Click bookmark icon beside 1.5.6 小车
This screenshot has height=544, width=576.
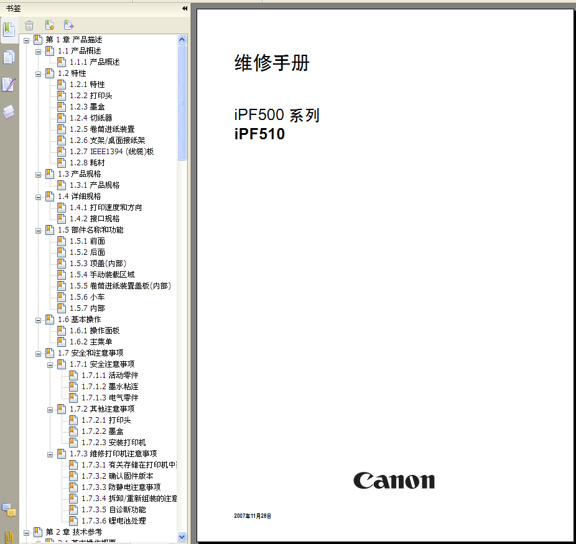62,297
